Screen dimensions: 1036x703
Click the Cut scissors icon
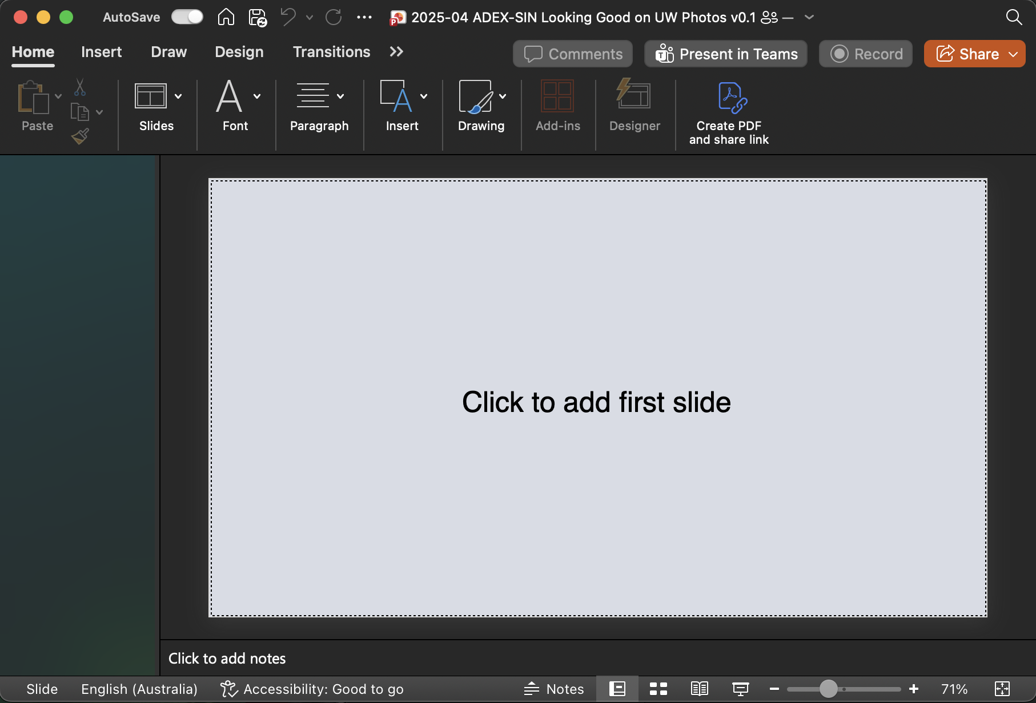pos(81,87)
